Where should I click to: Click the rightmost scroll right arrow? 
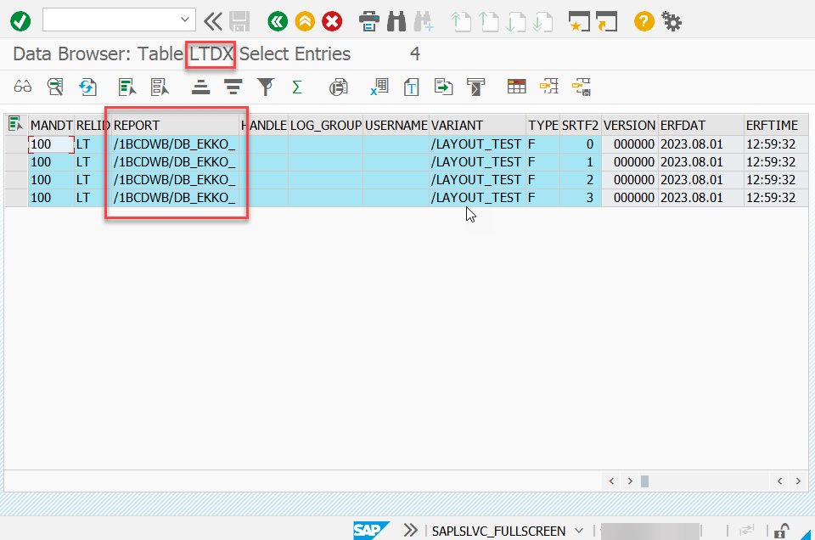coord(798,481)
